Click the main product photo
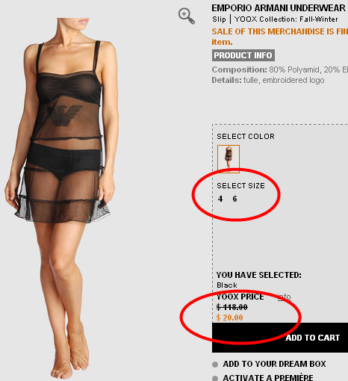The width and height of the screenshot is (348, 381). tap(62, 198)
